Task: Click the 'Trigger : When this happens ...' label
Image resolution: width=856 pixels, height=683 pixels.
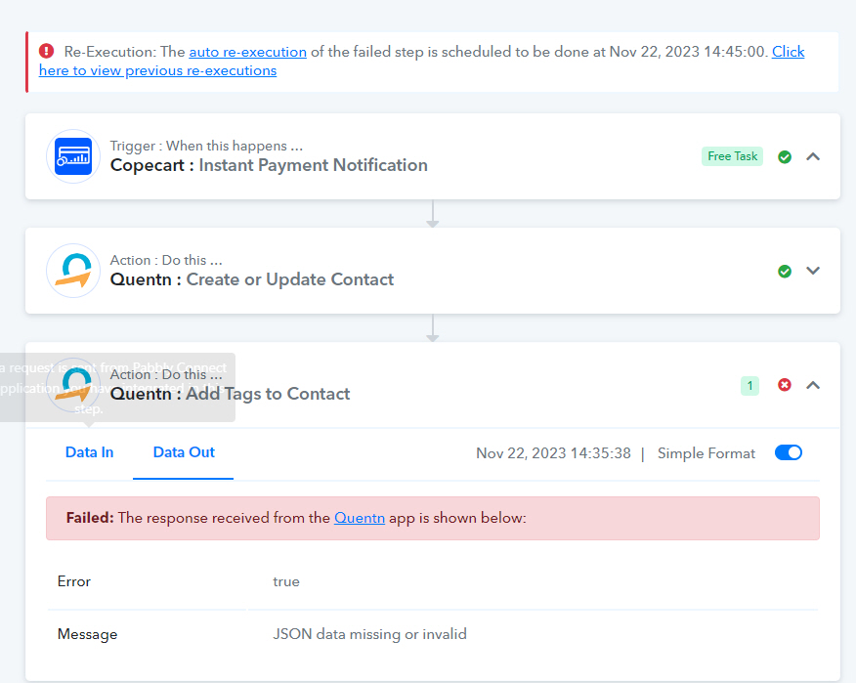Action: [x=206, y=146]
